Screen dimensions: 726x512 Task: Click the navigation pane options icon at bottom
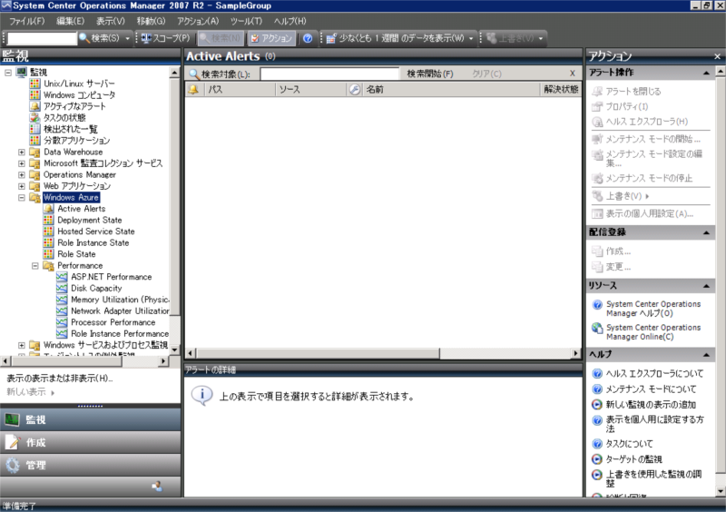[157, 486]
